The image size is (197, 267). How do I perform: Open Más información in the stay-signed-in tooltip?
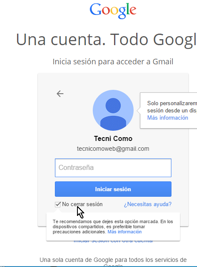point(125,232)
